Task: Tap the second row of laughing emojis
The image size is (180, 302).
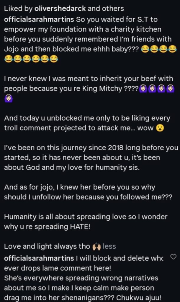Action: coord(31,60)
